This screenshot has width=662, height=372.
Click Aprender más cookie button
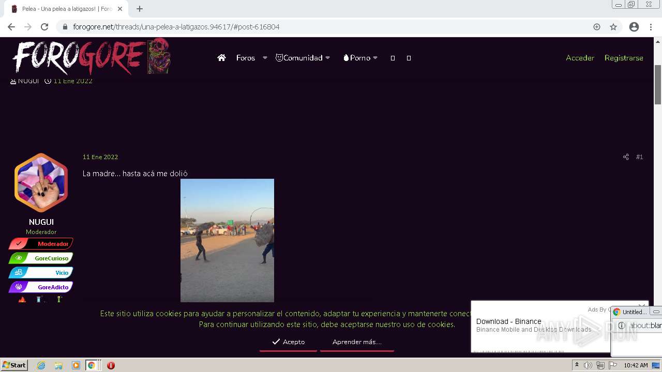pyautogui.click(x=357, y=342)
